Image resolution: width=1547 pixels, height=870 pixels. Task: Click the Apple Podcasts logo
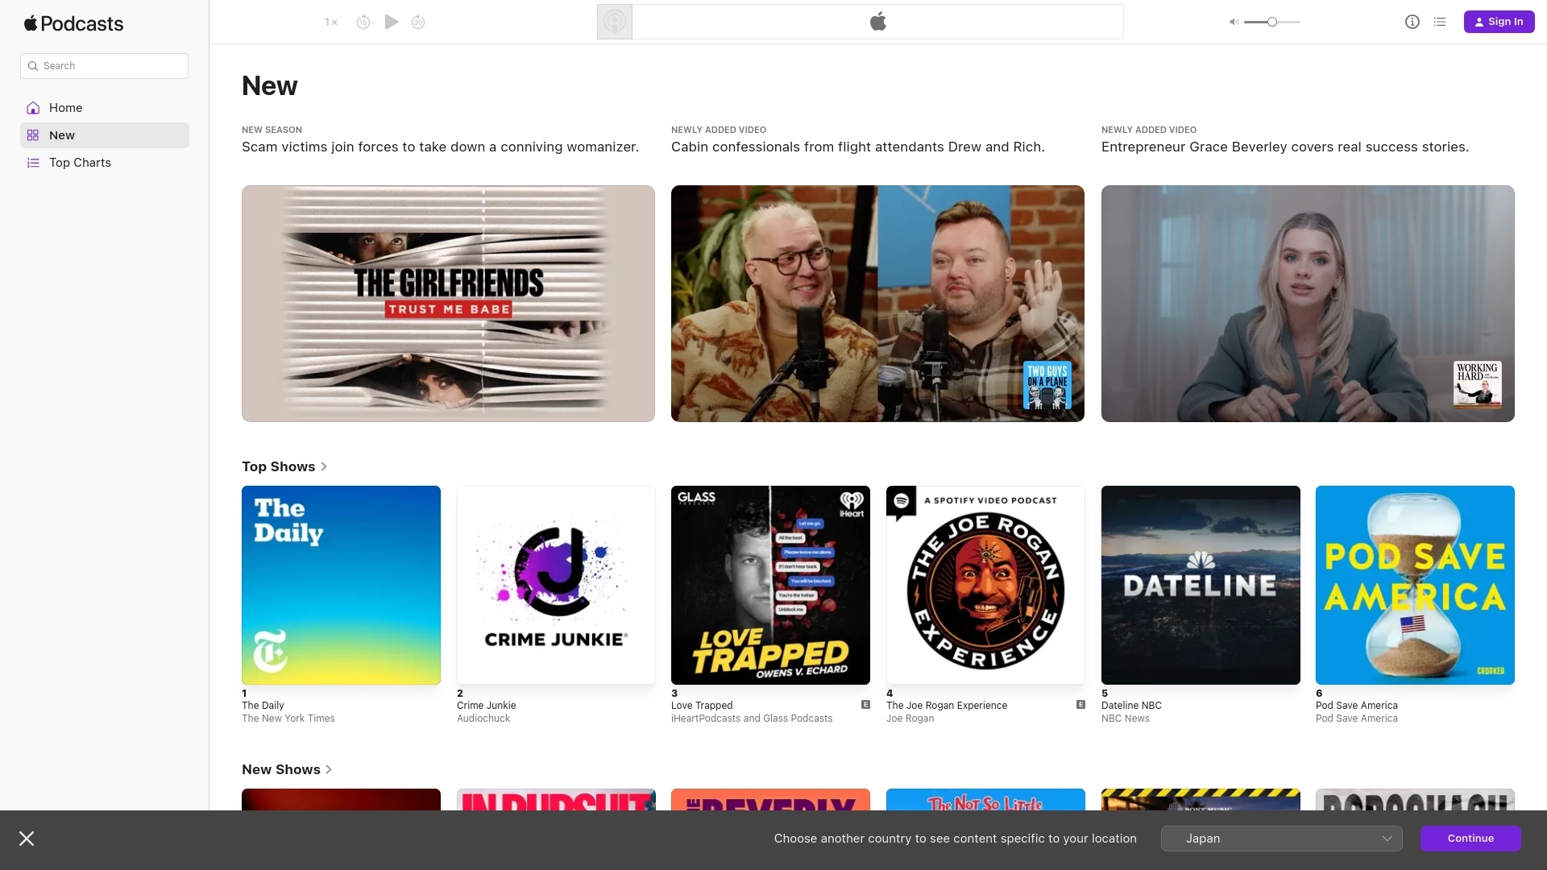coord(73,23)
